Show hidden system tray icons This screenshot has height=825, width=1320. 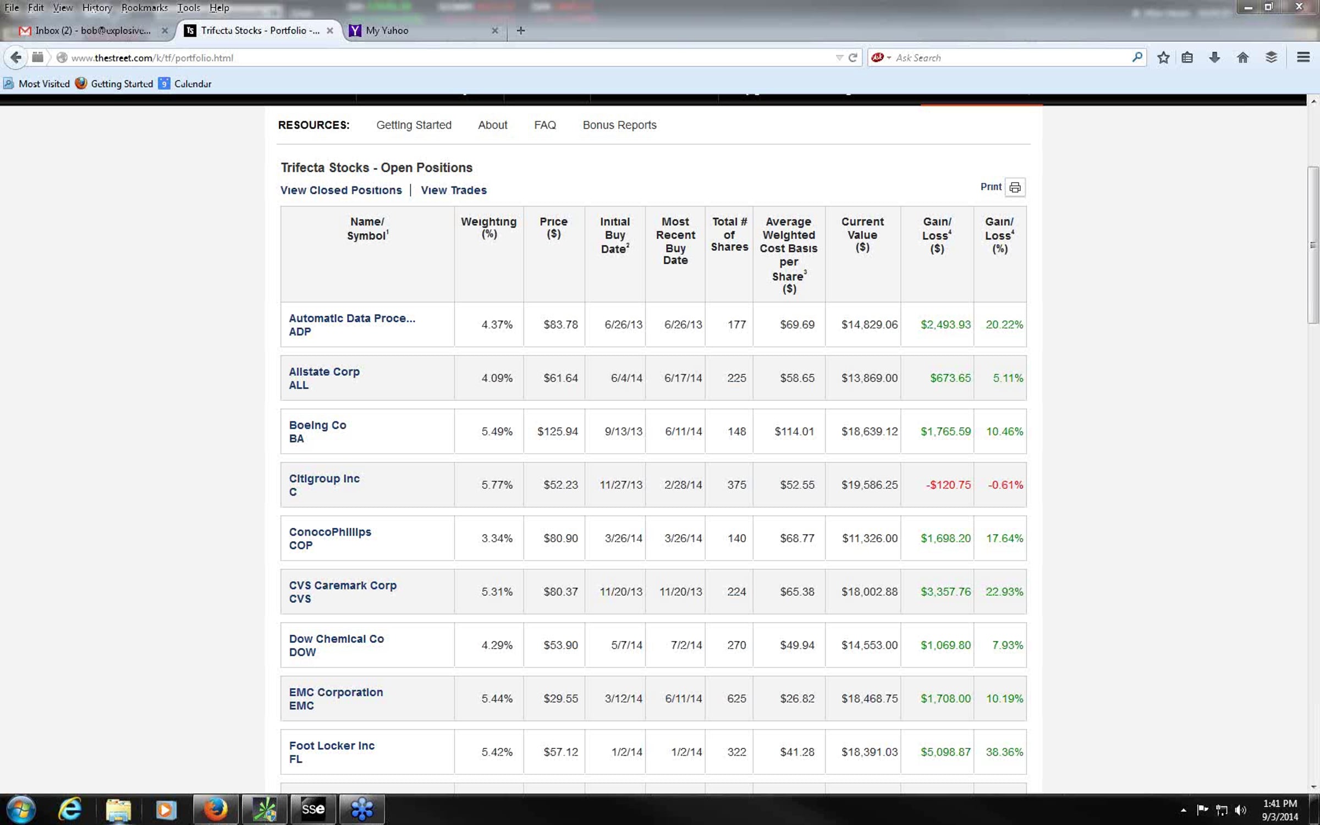[x=1183, y=810]
